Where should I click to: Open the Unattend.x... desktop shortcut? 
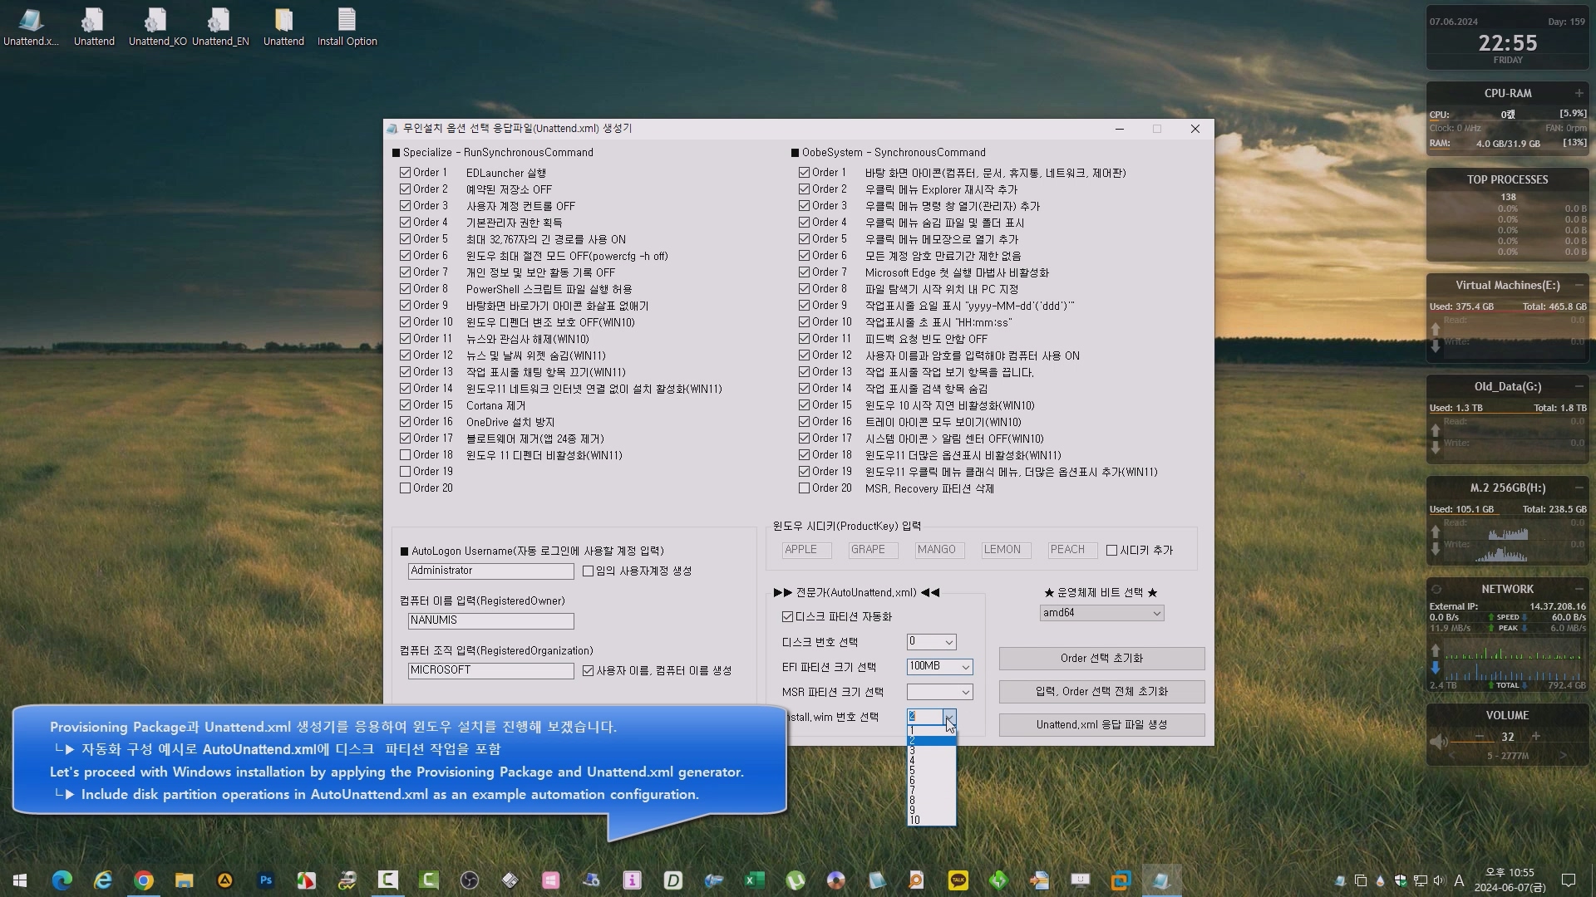[x=31, y=27]
